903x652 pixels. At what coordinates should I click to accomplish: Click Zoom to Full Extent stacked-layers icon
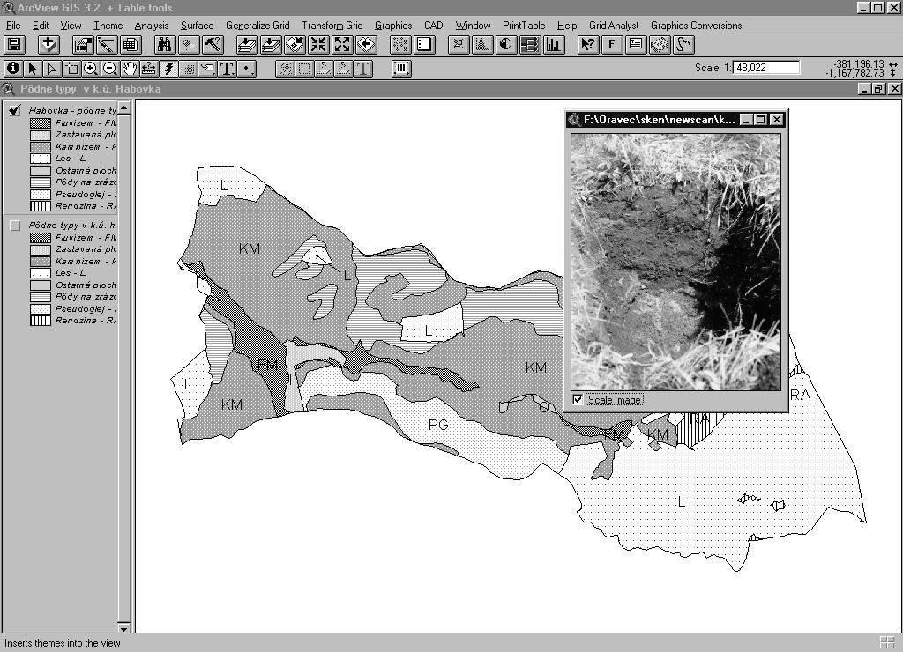[x=247, y=44]
